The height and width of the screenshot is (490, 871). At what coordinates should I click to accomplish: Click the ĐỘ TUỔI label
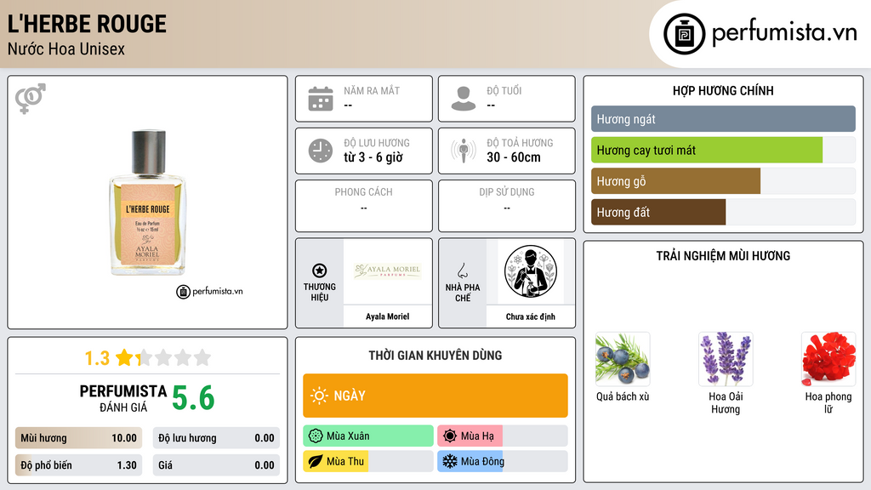pyautogui.click(x=504, y=90)
